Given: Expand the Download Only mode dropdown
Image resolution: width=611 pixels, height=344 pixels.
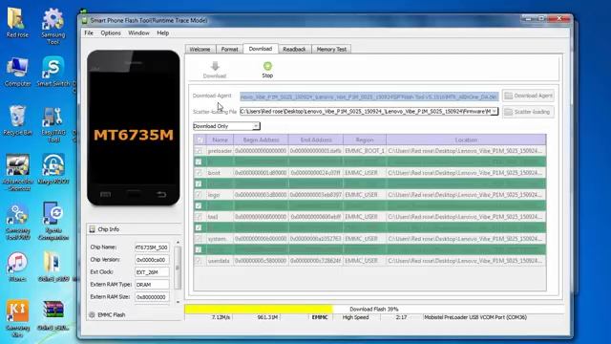Looking at the screenshot, I should pyautogui.click(x=256, y=126).
